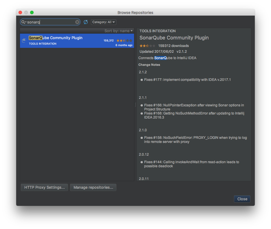This screenshot has width=271, height=229.
Task: Click the 2.0.12 version heading
Action: coord(144,155)
